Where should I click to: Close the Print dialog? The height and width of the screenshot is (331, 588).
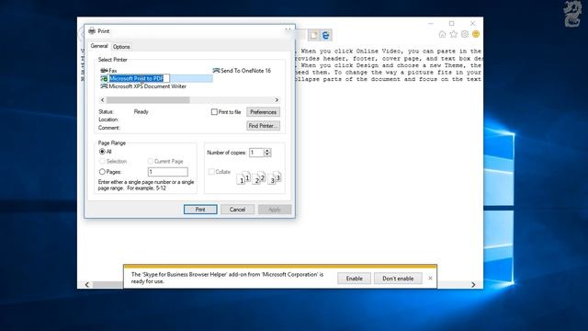click(288, 30)
